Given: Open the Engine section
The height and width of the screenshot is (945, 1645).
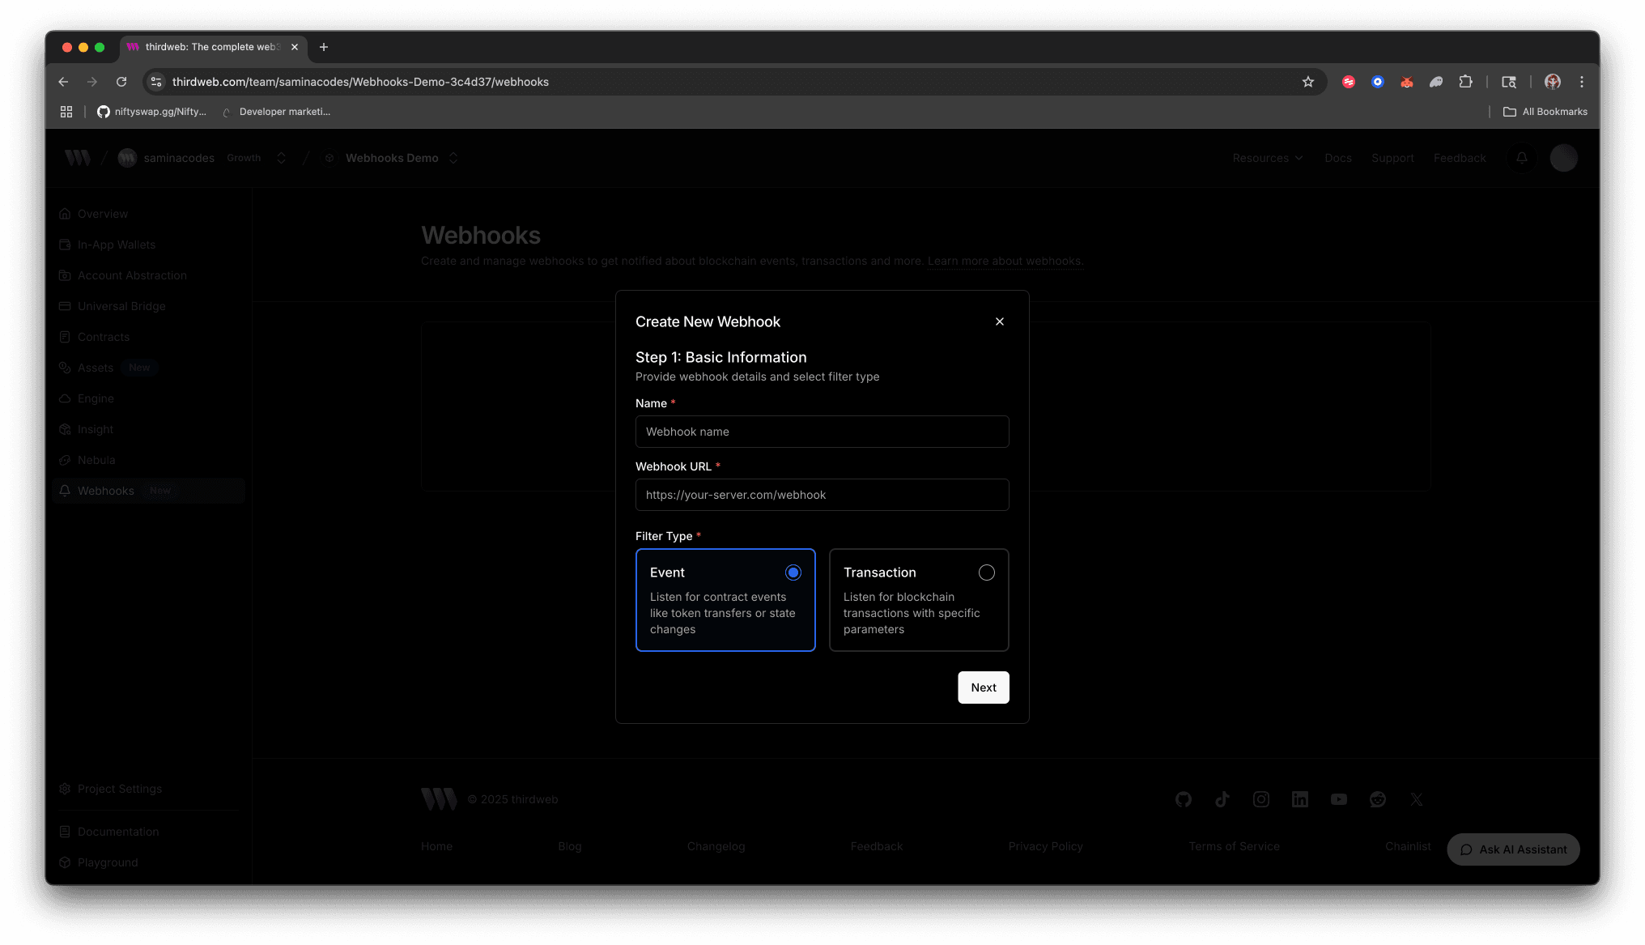Looking at the screenshot, I should coord(96,398).
